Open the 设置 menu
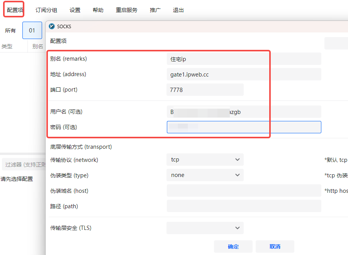The image size is (348, 255). [75, 10]
